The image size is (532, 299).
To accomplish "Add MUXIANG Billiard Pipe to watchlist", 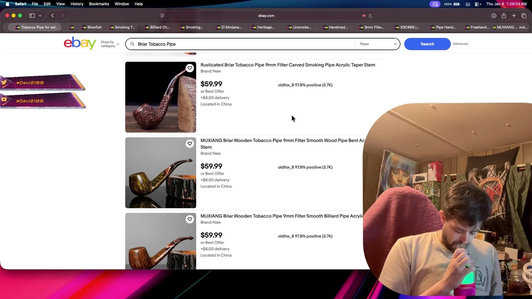I will 190,219.
